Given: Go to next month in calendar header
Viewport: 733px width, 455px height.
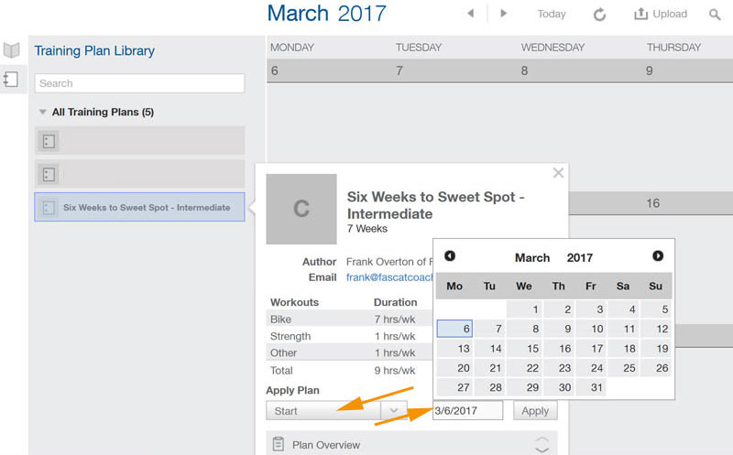Looking at the screenshot, I should (x=503, y=14).
